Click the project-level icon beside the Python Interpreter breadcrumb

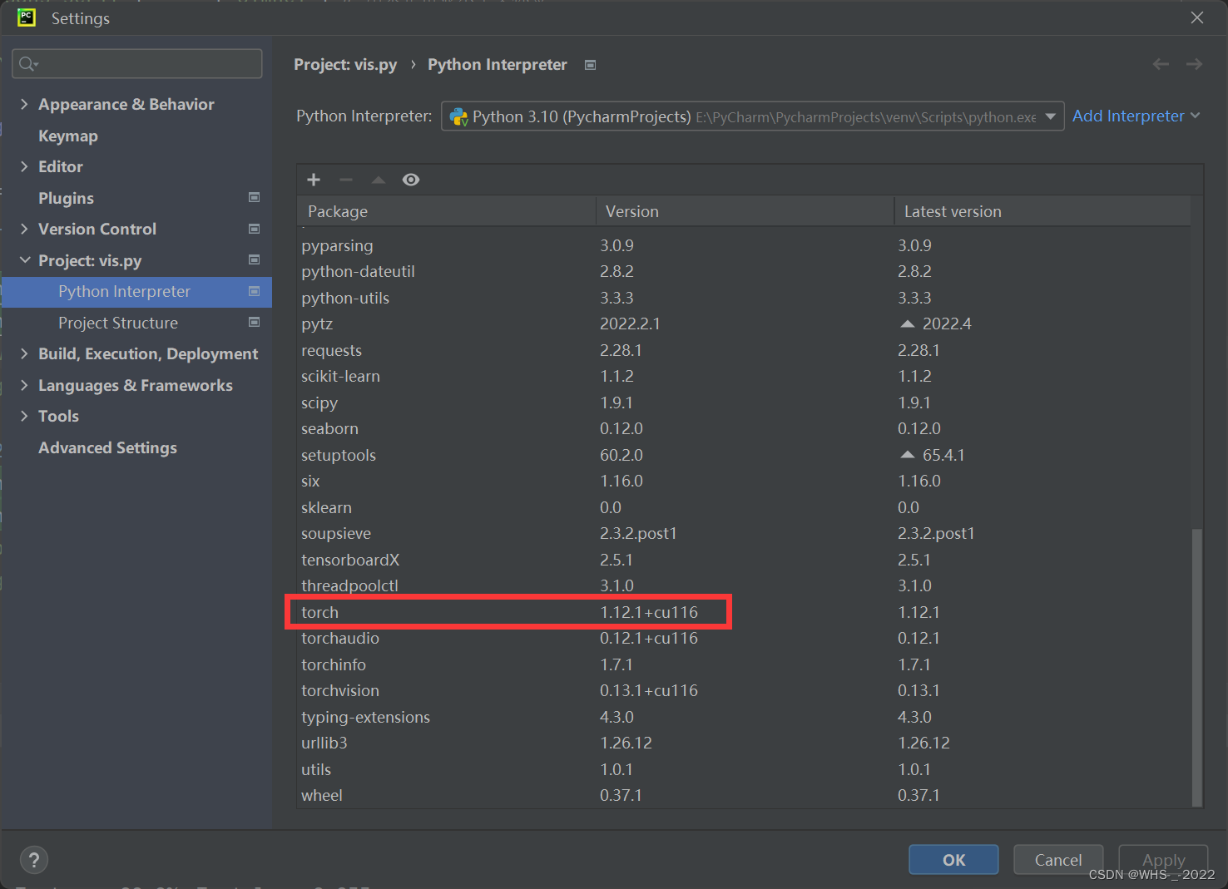[x=590, y=65]
